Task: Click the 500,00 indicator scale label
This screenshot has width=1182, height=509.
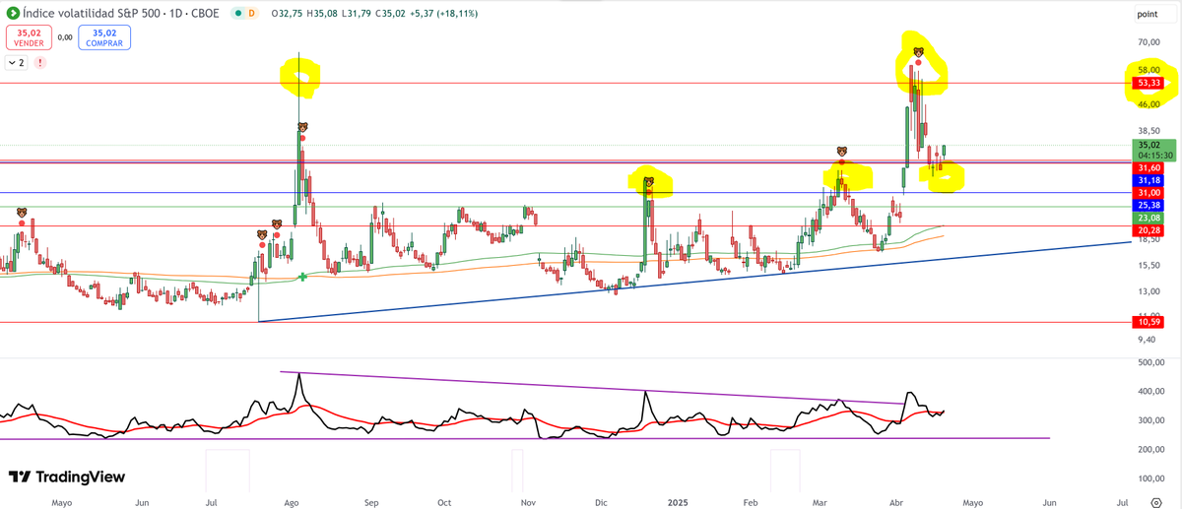Action: [x=1151, y=363]
